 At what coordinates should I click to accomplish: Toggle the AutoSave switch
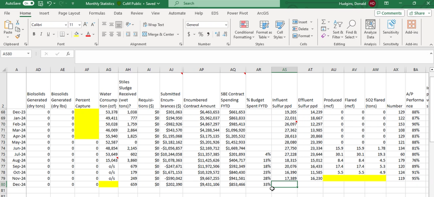[x=28, y=3]
